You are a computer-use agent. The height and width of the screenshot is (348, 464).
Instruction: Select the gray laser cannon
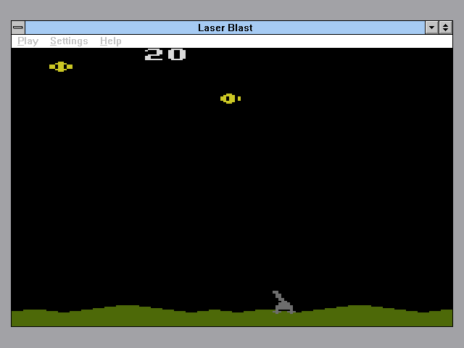click(283, 303)
